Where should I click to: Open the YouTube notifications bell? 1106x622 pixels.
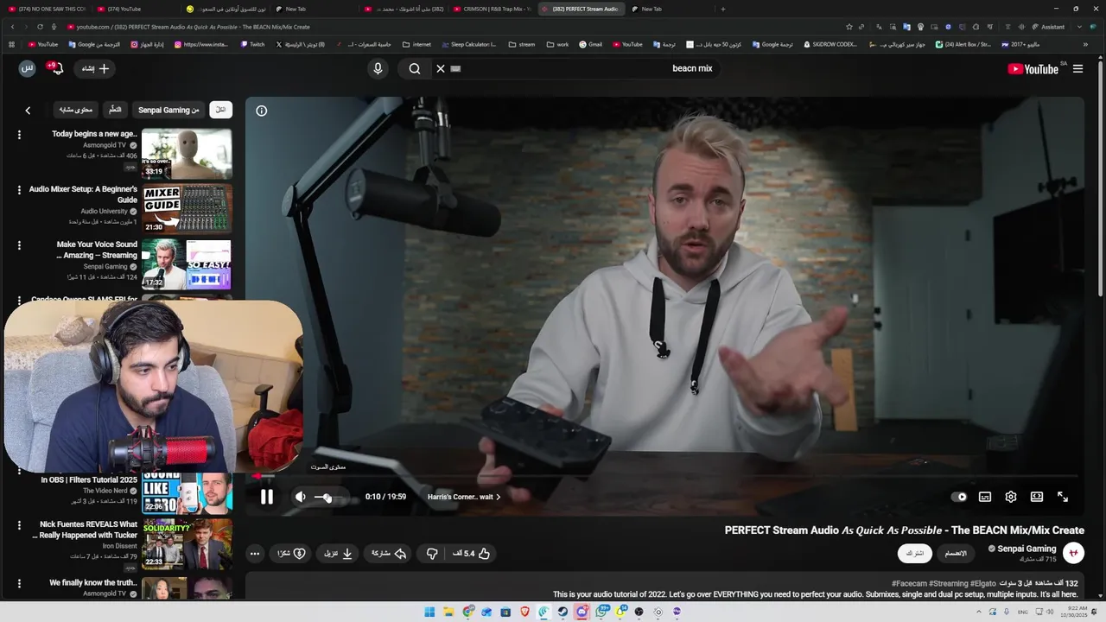pyautogui.click(x=57, y=68)
